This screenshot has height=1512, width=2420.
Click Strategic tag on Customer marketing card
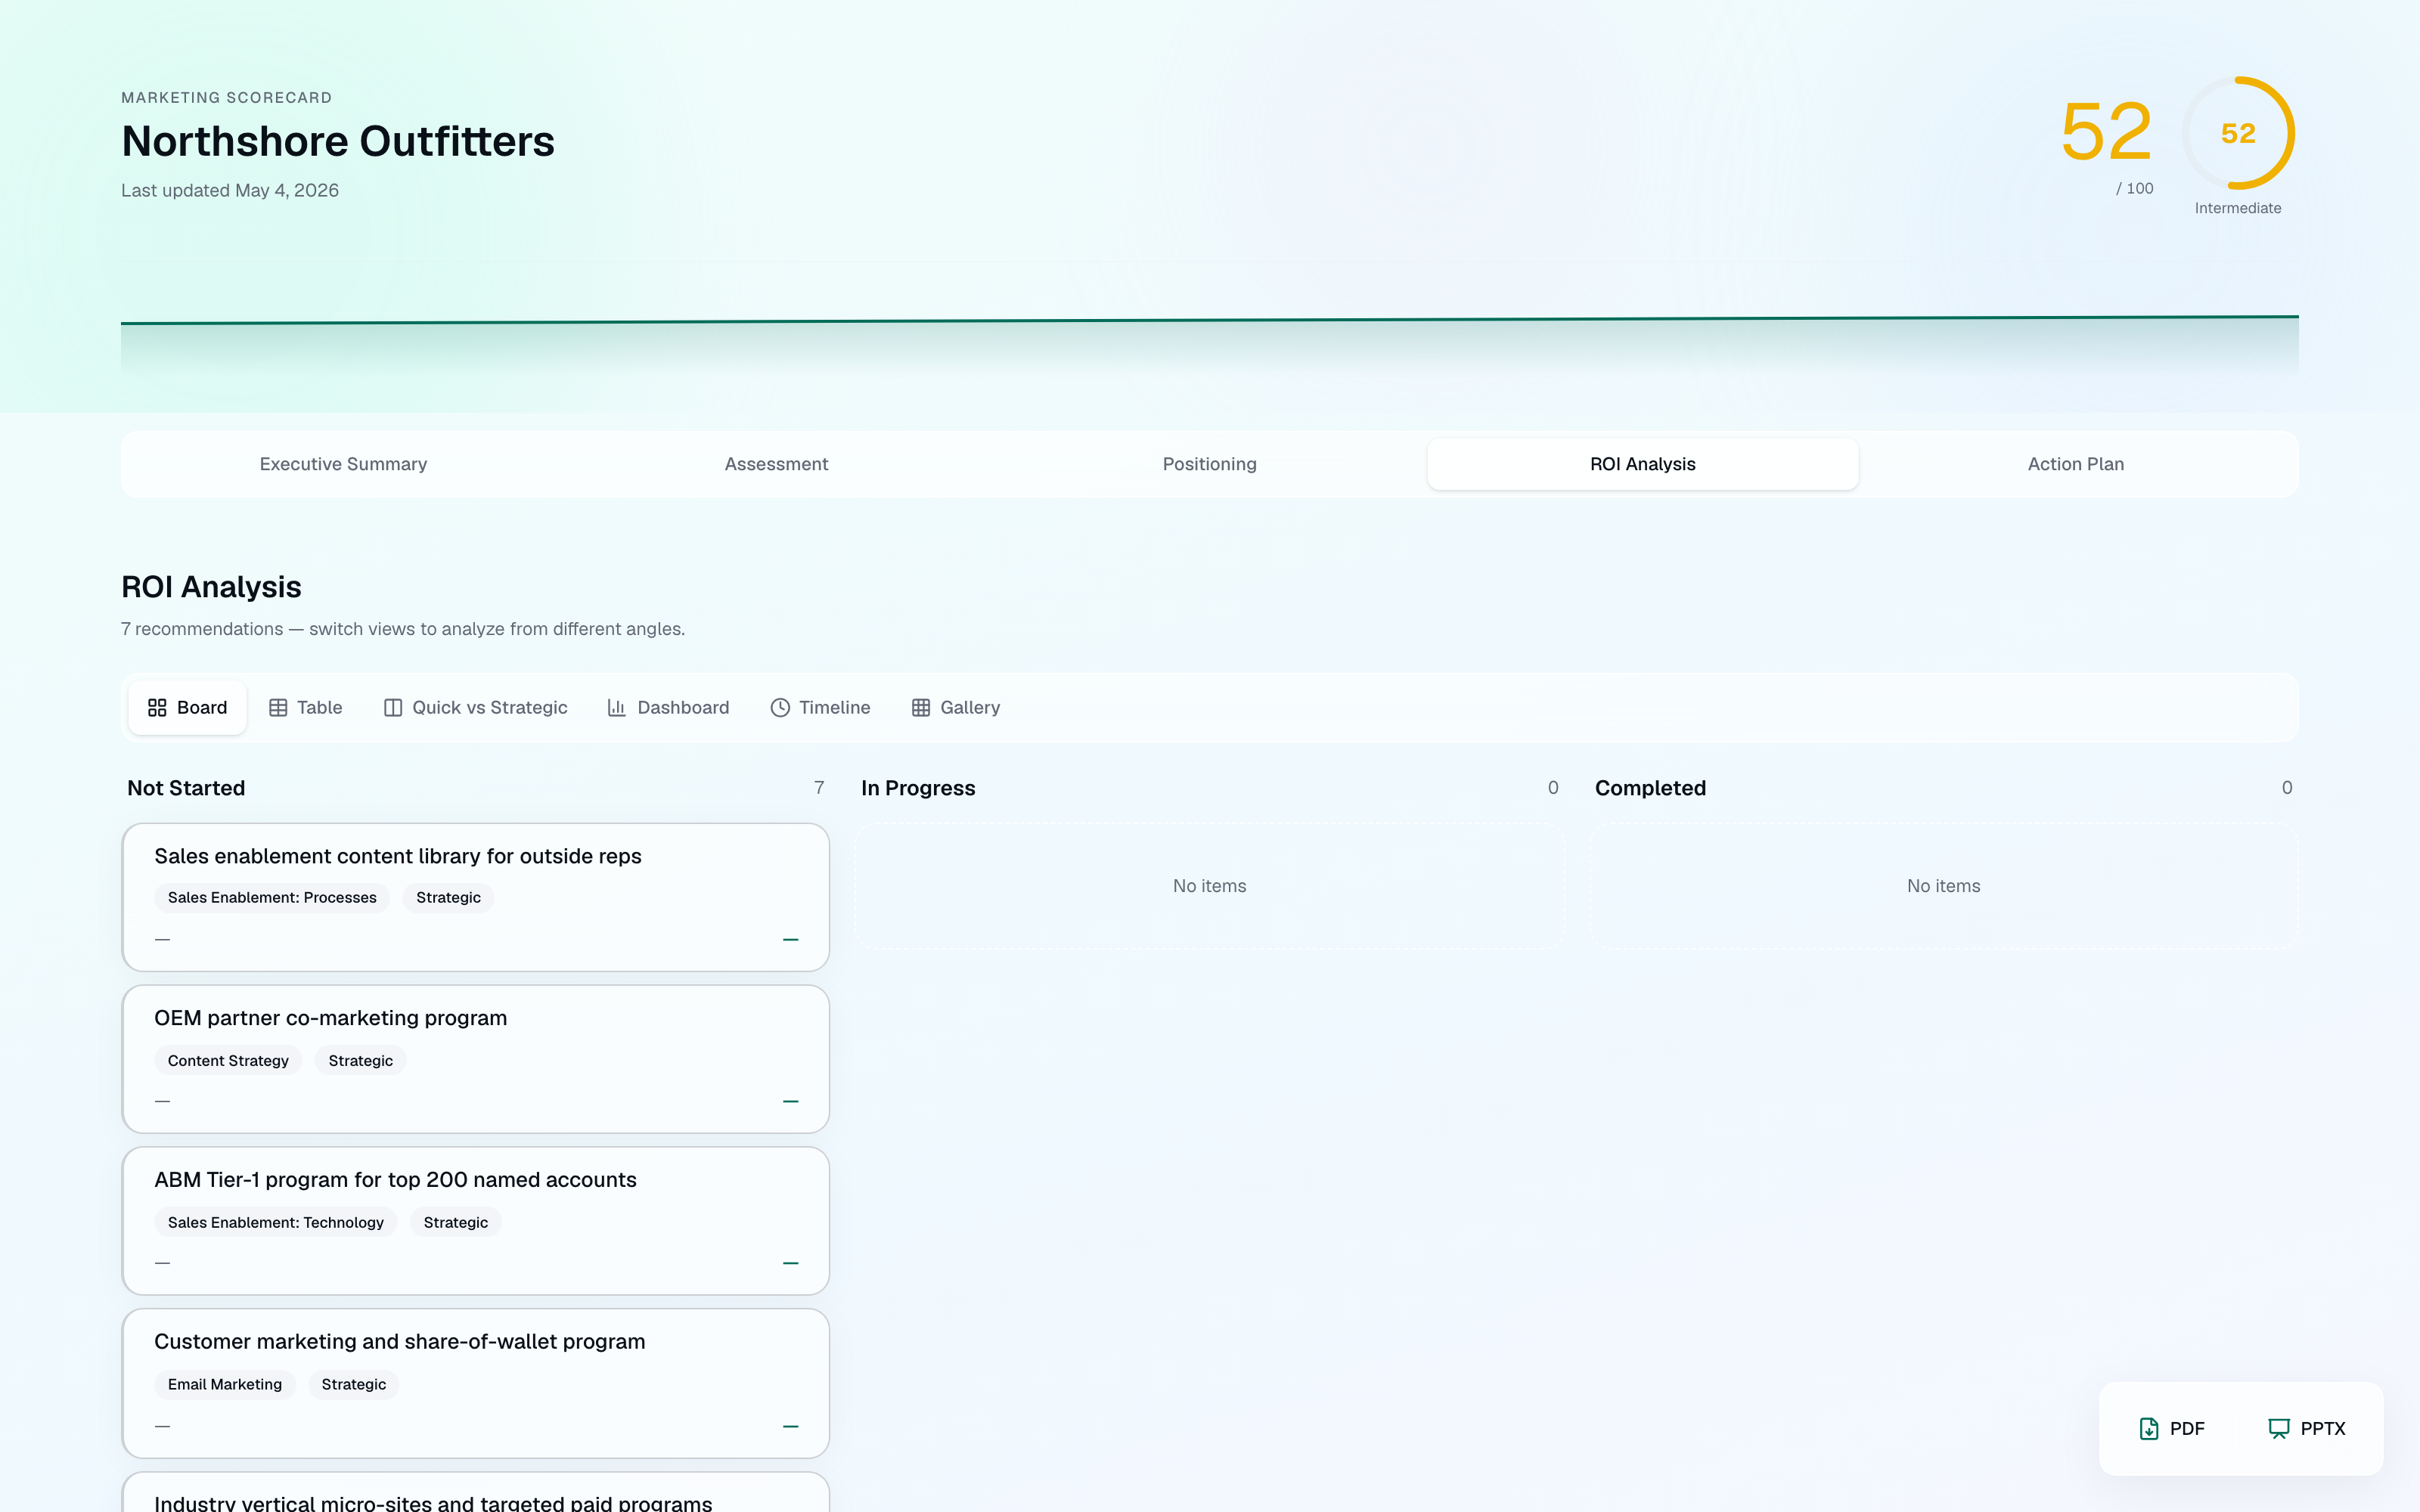click(353, 1385)
